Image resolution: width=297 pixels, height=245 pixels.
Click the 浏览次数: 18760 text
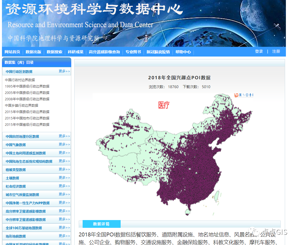[163, 87]
